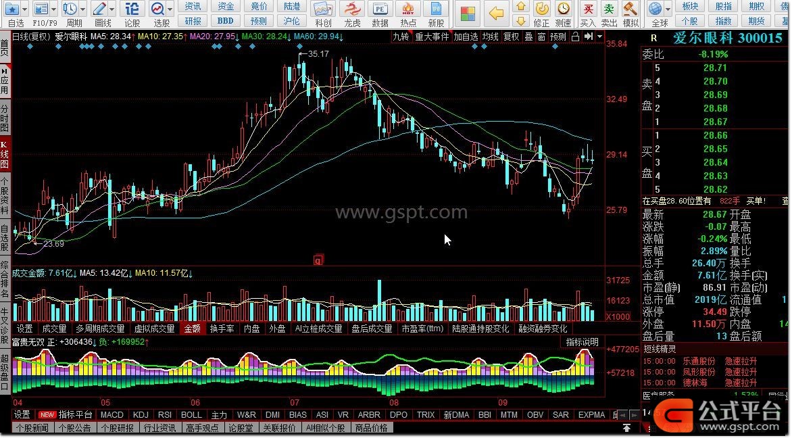Expand the 自选 dropdown arrow
This screenshot has width=792, height=438.
tap(25, 9)
